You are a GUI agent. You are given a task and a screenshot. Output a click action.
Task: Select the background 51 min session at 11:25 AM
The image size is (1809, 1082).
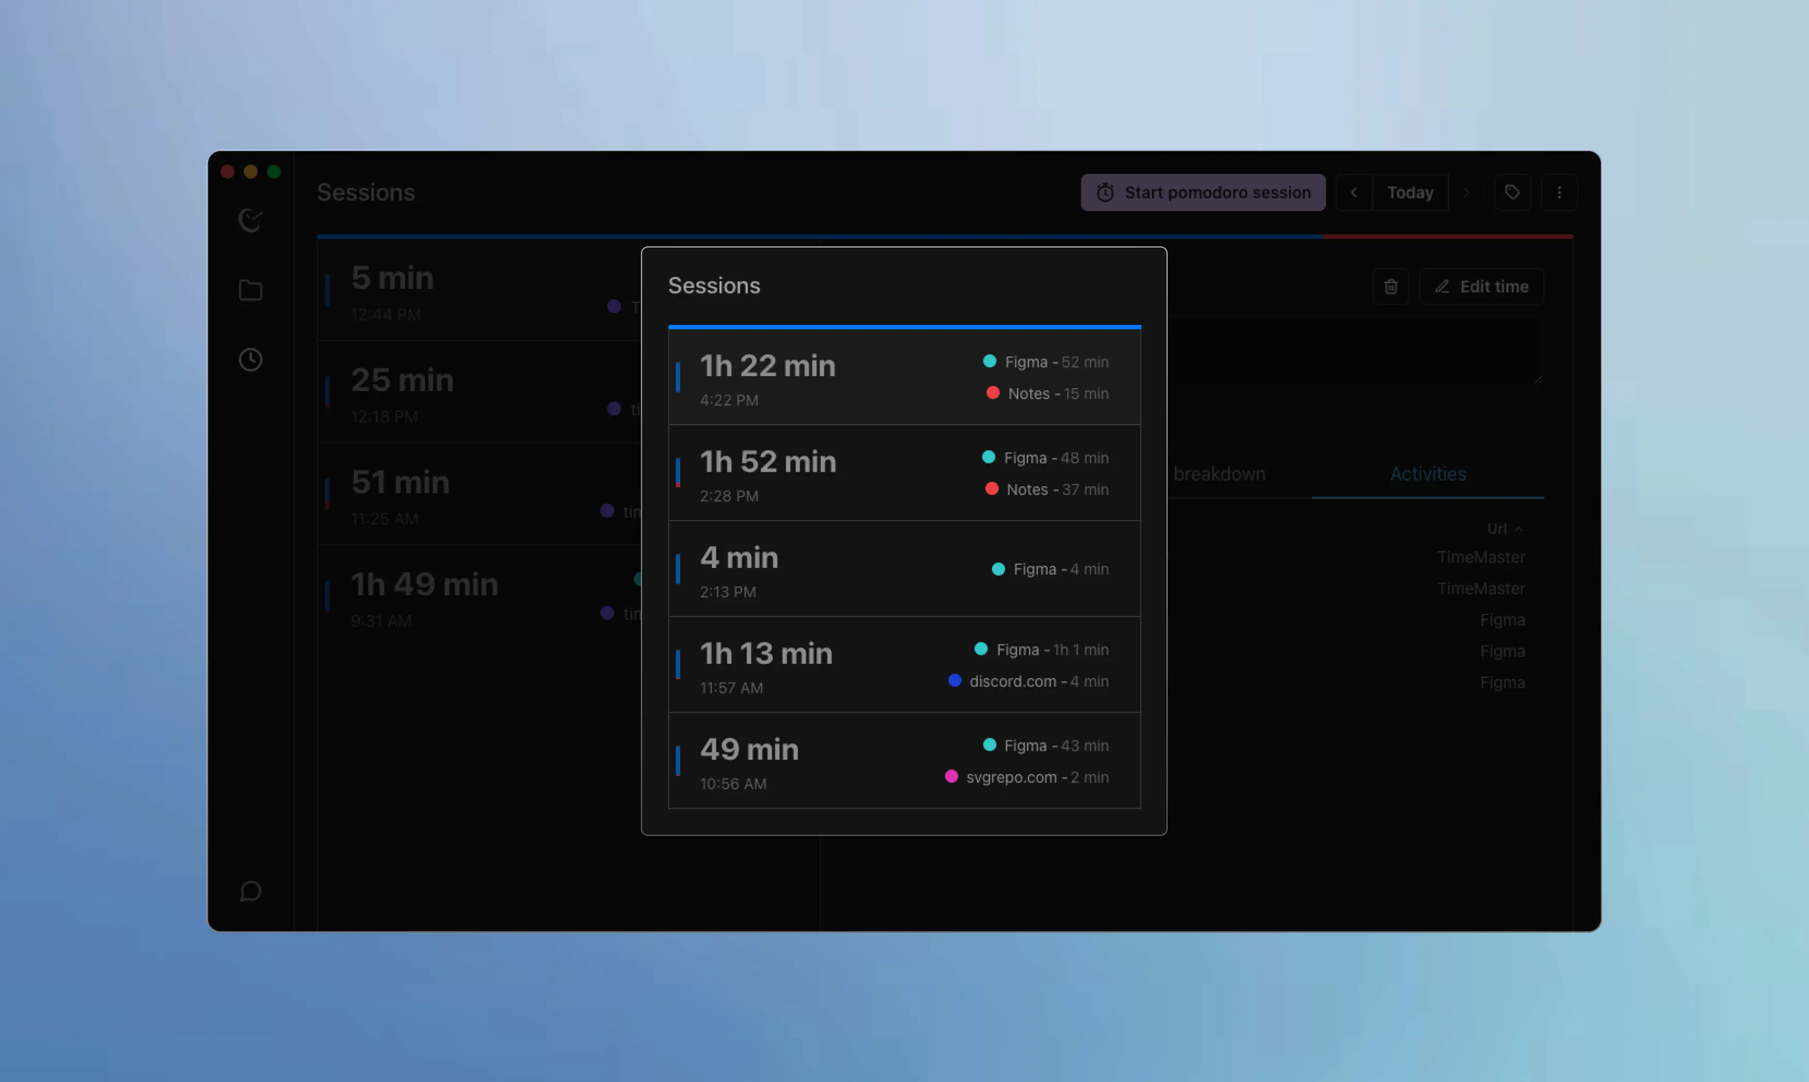point(480,494)
